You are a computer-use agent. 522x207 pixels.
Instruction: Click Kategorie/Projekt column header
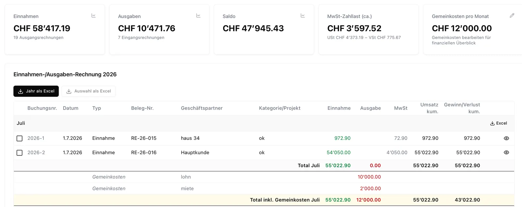click(280, 108)
